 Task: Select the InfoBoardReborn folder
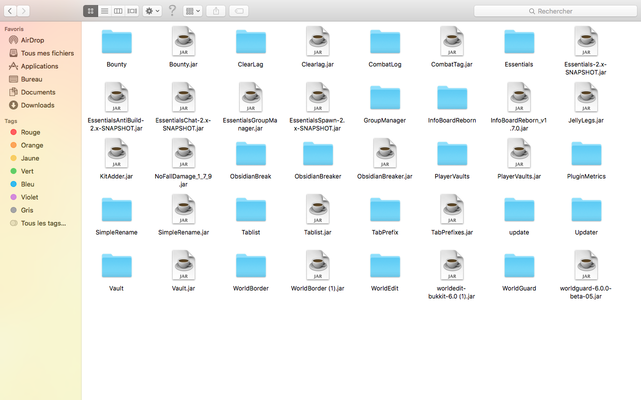click(x=452, y=97)
